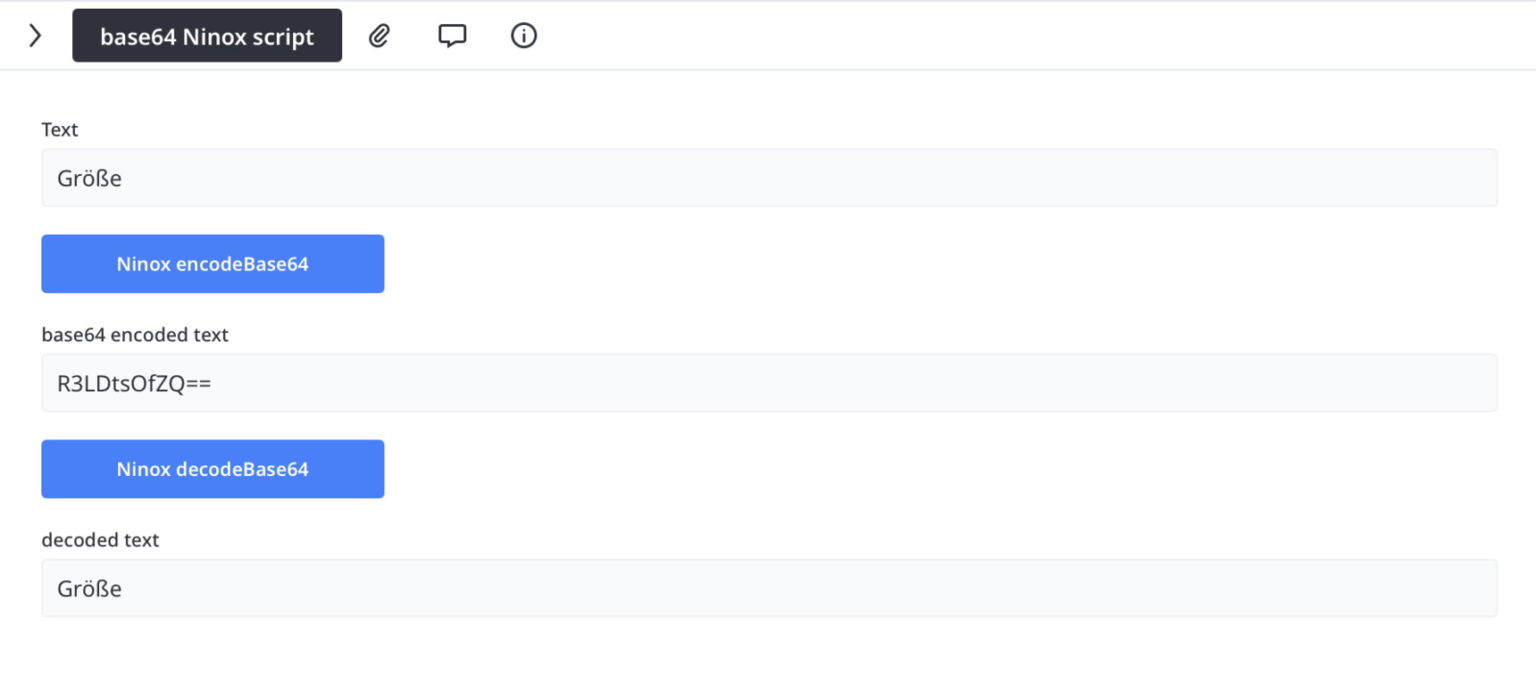Click the "Text" field label
The width and height of the screenshot is (1536, 676).
[60, 129]
